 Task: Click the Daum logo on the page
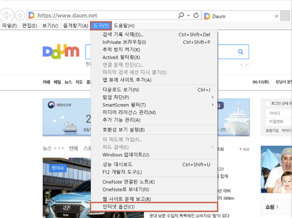click(x=61, y=51)
